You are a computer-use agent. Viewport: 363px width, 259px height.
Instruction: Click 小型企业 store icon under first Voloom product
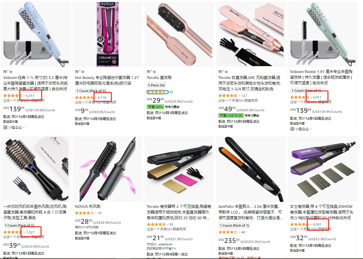(5, 127)
